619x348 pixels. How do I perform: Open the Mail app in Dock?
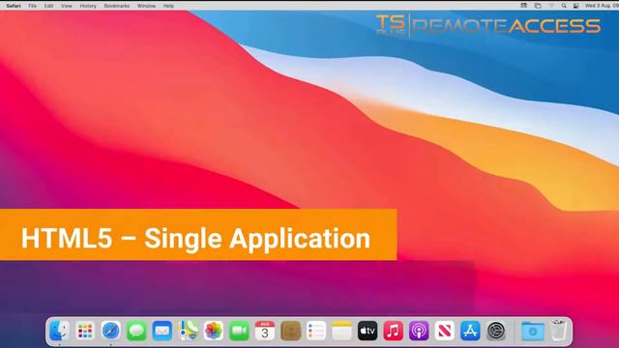click(162, 331)
